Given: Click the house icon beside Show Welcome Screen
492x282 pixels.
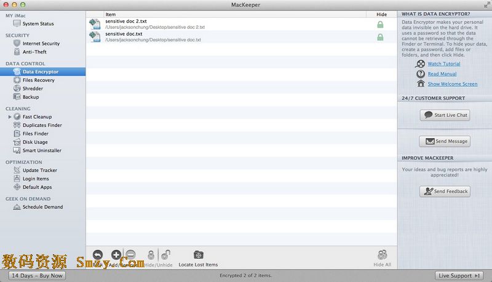Looking at the screenshot, I should click(x=421, y=84).
